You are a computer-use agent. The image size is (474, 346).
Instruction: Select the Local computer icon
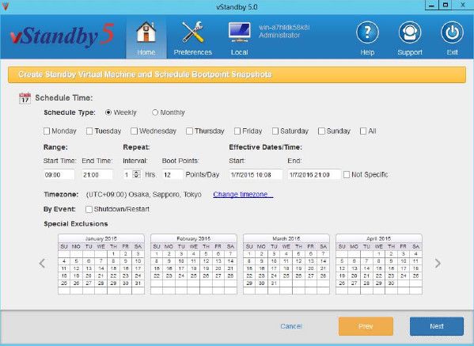(x=240, y=32)
